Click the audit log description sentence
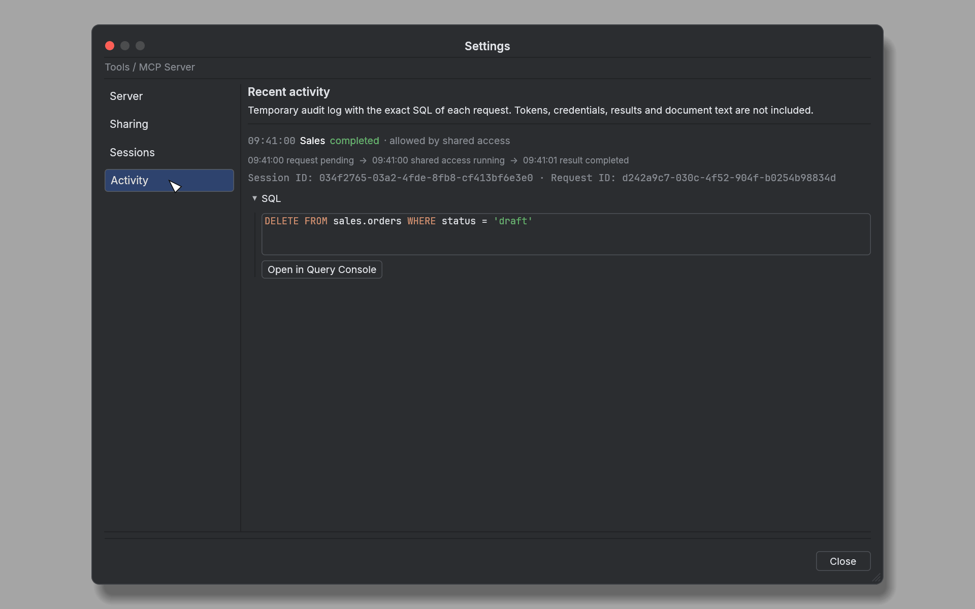This screenshot has width=975, height=609. 531,111
